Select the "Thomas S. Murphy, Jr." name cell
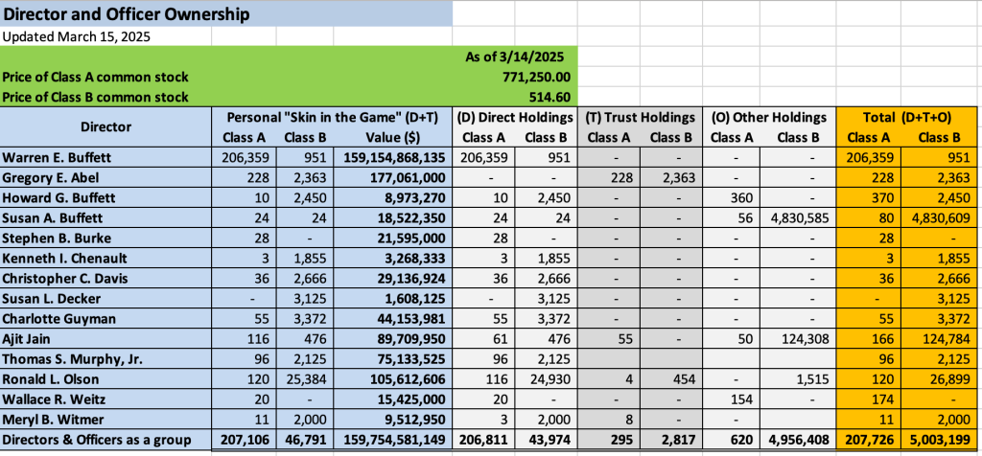Image resolution: width=982 pixels, height=456 pixels. pyautogui.click(x=105, y=359)
